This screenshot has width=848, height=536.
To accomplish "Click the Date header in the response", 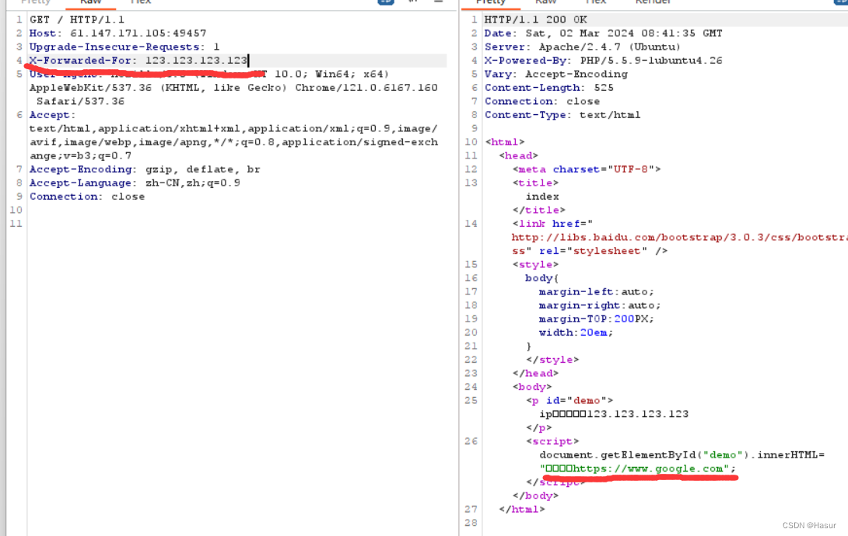I will tap(603, 33).
